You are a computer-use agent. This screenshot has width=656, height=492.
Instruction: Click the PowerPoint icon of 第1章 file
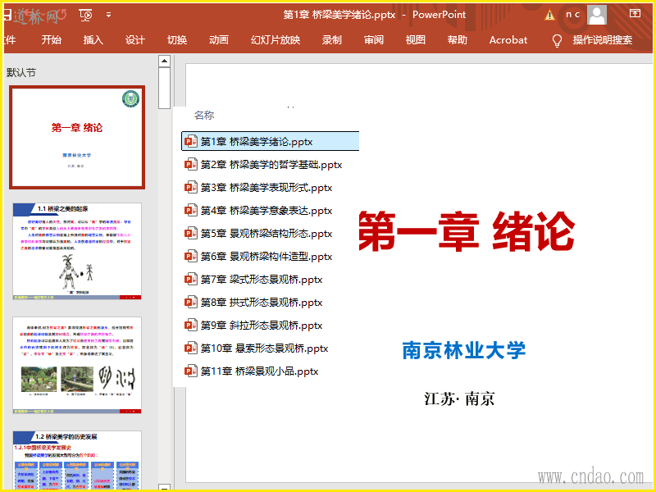coord(191,141)
